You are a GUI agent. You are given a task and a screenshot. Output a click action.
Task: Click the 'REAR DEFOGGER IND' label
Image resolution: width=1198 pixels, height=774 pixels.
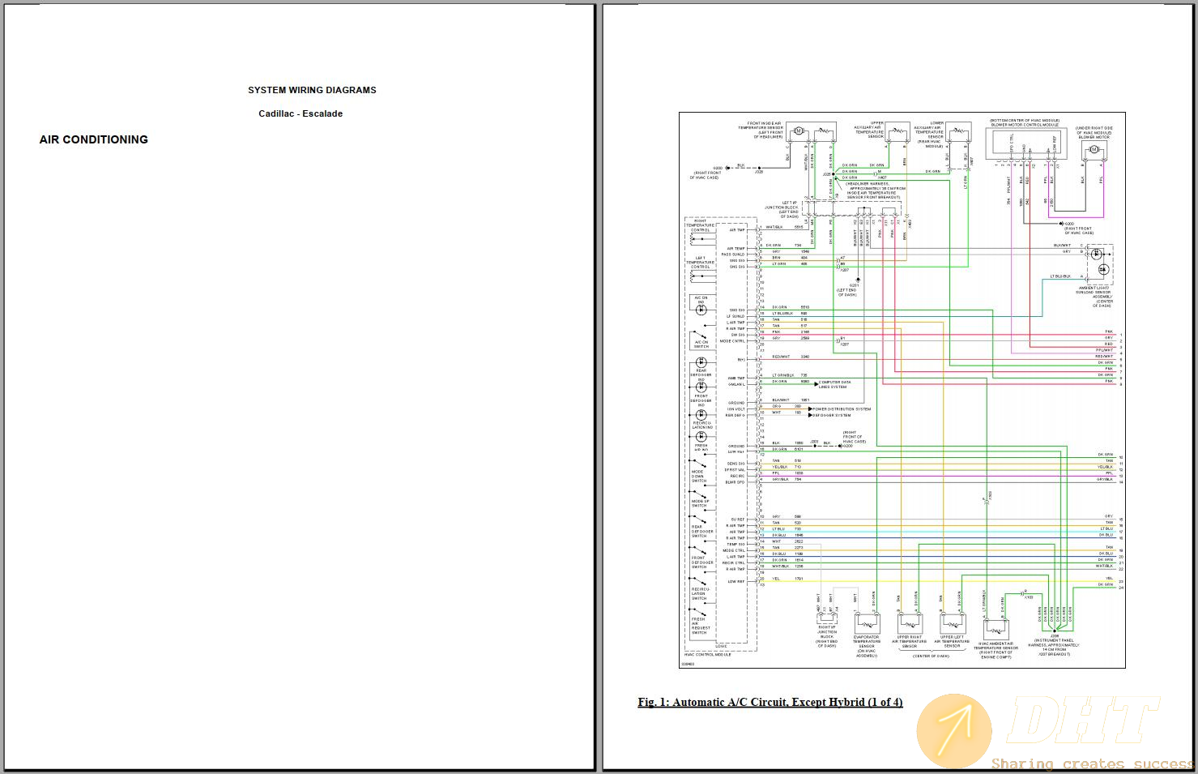[x=701, y=375]
